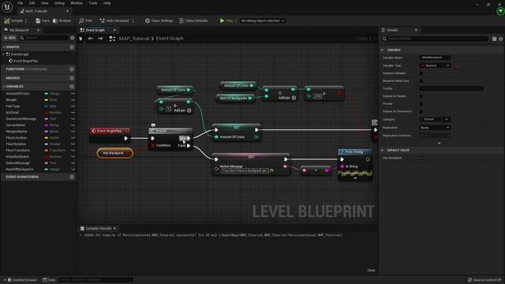This screenshot has width=505, height=284.
Task: Select Event BeginPlay in graphs tree
Action: 25,61
